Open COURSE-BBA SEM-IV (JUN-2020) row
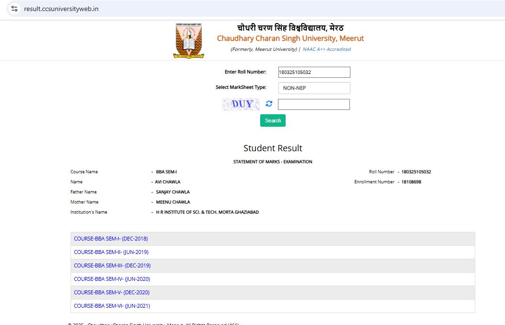This screenshot has width=505, height=325. [x=112, y=279]
